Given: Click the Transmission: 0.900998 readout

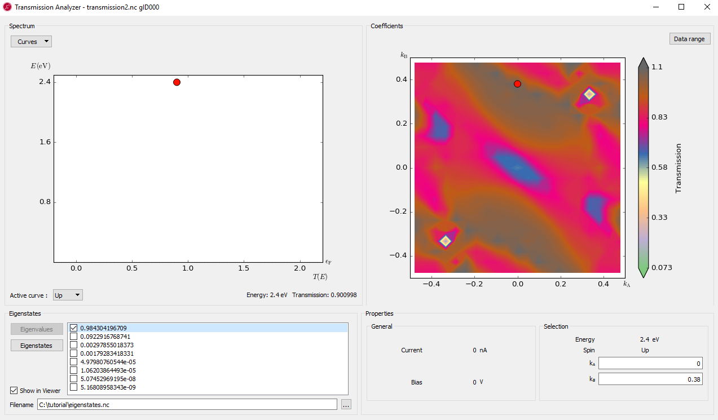Looking at the screenshot, I should click(324, 295).
